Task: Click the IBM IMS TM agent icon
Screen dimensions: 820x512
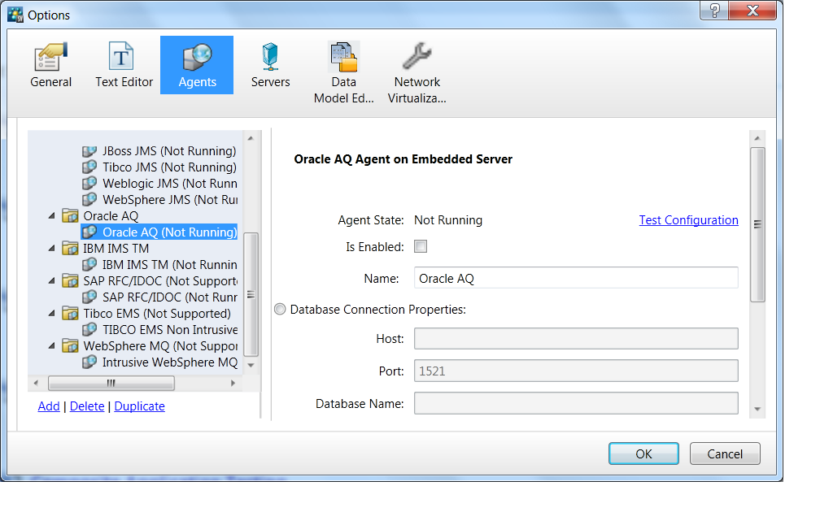Action: tap(89, 265)
